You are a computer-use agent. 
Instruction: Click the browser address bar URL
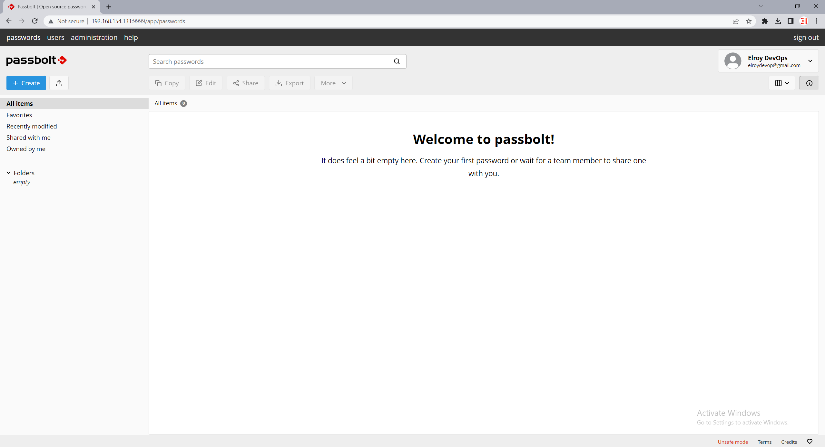click(x=138, y=21)
